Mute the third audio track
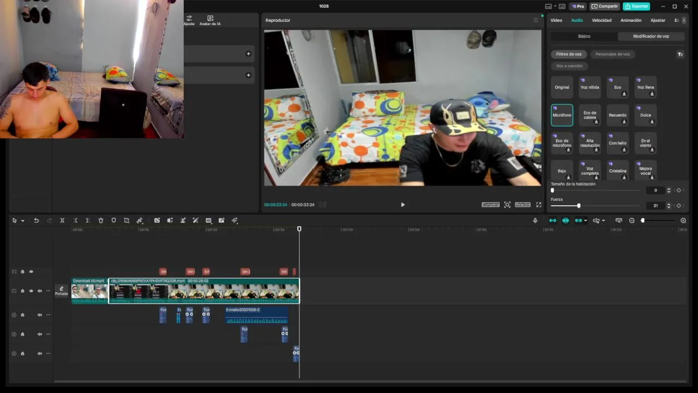Image resolution: width=698 pixels, height=393 pixels. (x=39, y=353)
